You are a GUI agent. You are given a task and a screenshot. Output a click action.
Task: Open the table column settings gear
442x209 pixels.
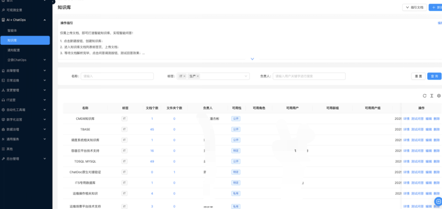(x=439, y=96)
